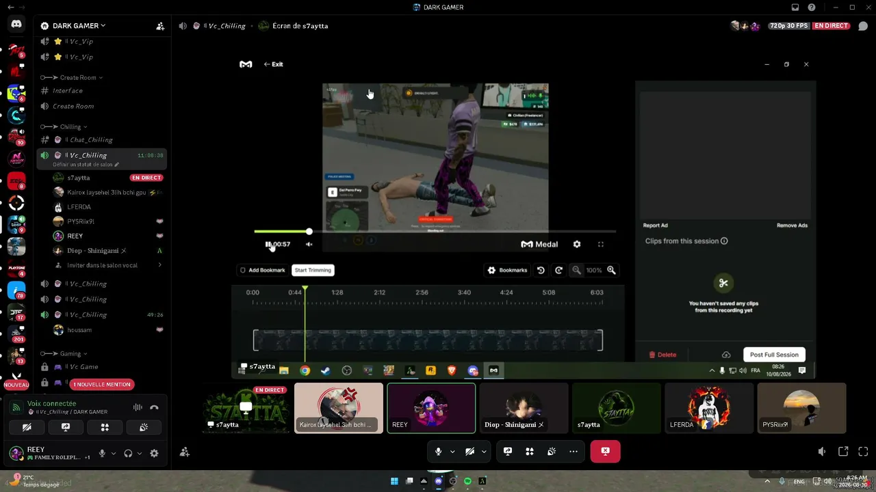Share your screen from the voice panel
The image size is (876, 492).
coord(66,427)
